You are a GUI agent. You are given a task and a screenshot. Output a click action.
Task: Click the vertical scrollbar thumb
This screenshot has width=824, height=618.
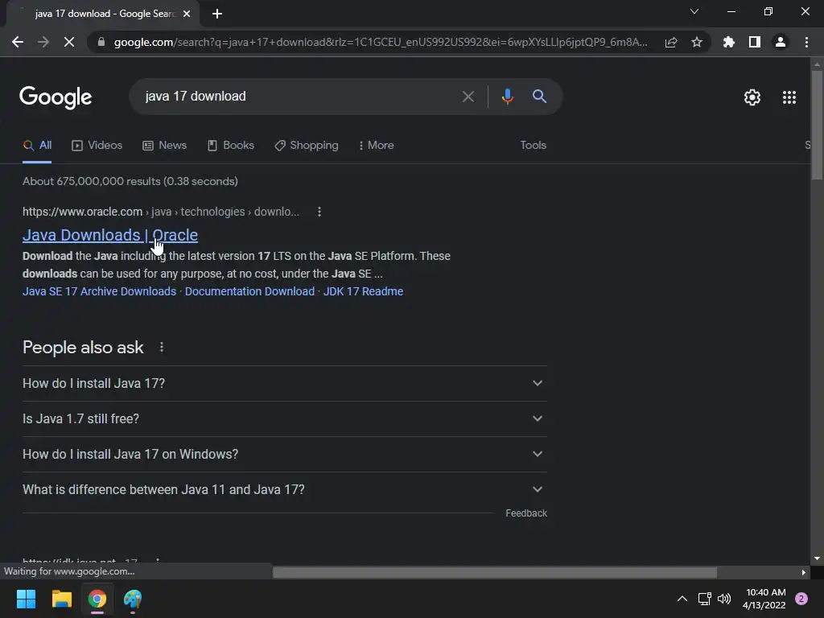click(817, 125)
